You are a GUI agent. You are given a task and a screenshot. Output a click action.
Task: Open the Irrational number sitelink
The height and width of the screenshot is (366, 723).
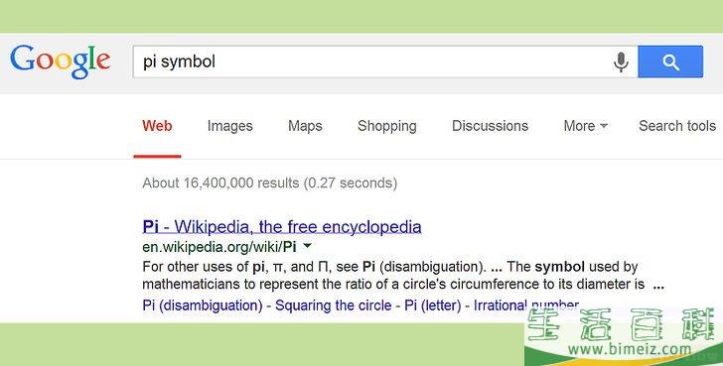[526, 305]
